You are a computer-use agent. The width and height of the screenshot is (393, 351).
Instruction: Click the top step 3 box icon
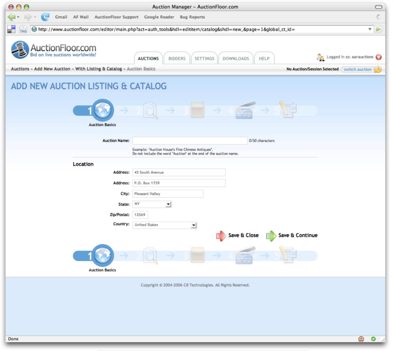point(197,110)
